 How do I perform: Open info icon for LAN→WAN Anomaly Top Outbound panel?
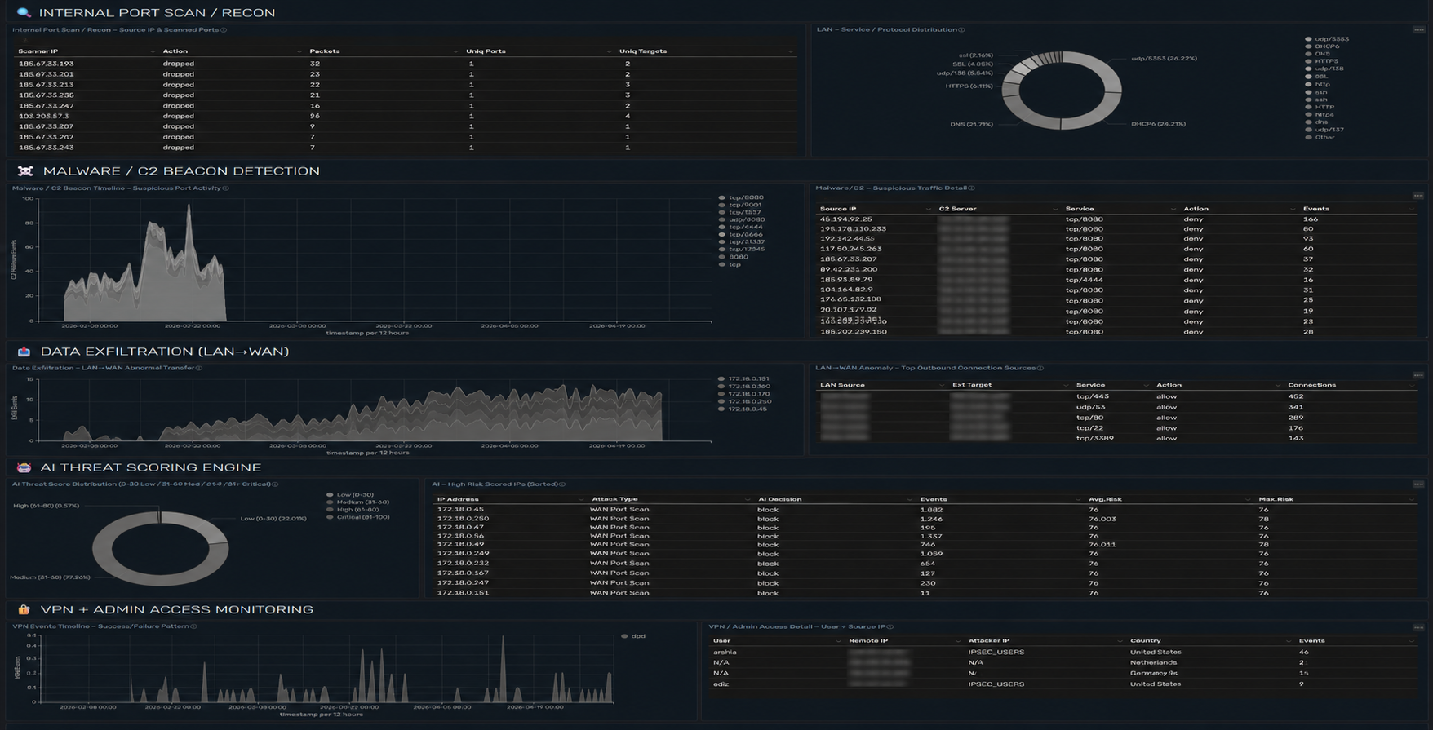[1040, 368]
